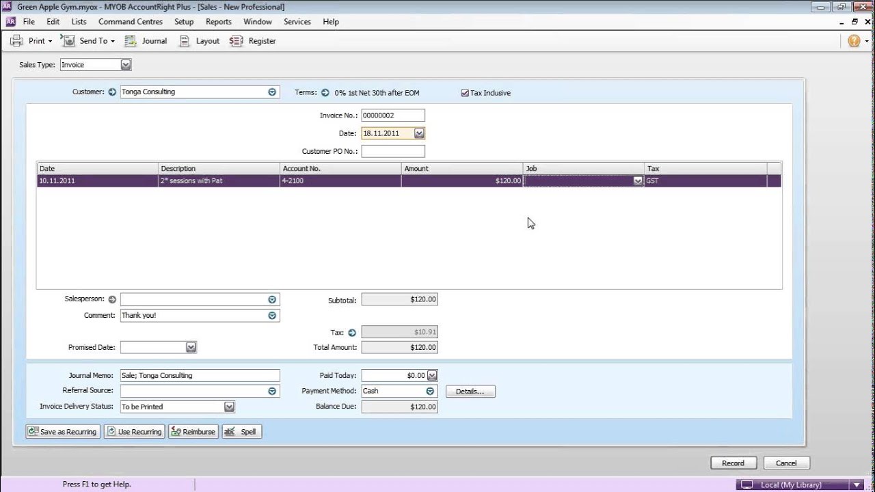Click the Spell button
The height and width of the screenshot is (492, 875).
pos(242,432)
